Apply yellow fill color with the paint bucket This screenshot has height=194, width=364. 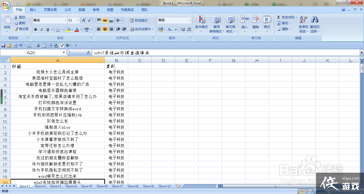(x=68, y=30)
